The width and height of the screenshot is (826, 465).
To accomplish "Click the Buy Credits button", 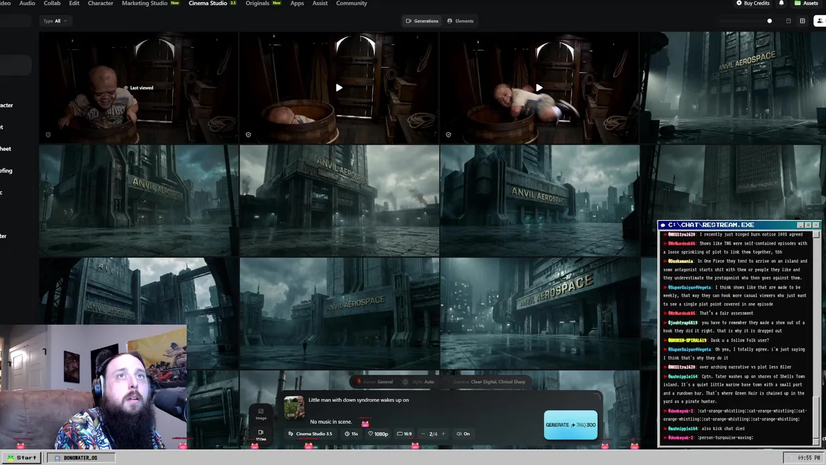I will pyautogui.click(x=753, y=3).
